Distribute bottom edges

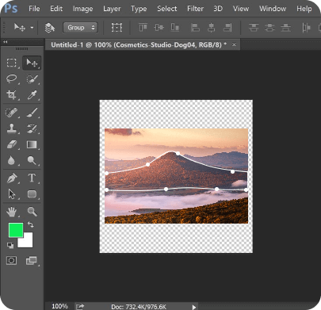pyautogui.click(x=285, y=28)
